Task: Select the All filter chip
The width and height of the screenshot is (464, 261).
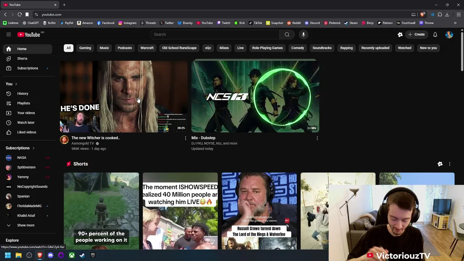Action: click(x=69, y=48)
